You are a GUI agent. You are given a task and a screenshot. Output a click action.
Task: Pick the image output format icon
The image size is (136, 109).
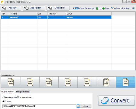49,82
